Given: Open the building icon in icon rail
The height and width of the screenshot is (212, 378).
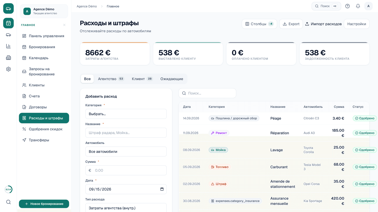Looking at the screenshot, I should click(x=8, y=58).
